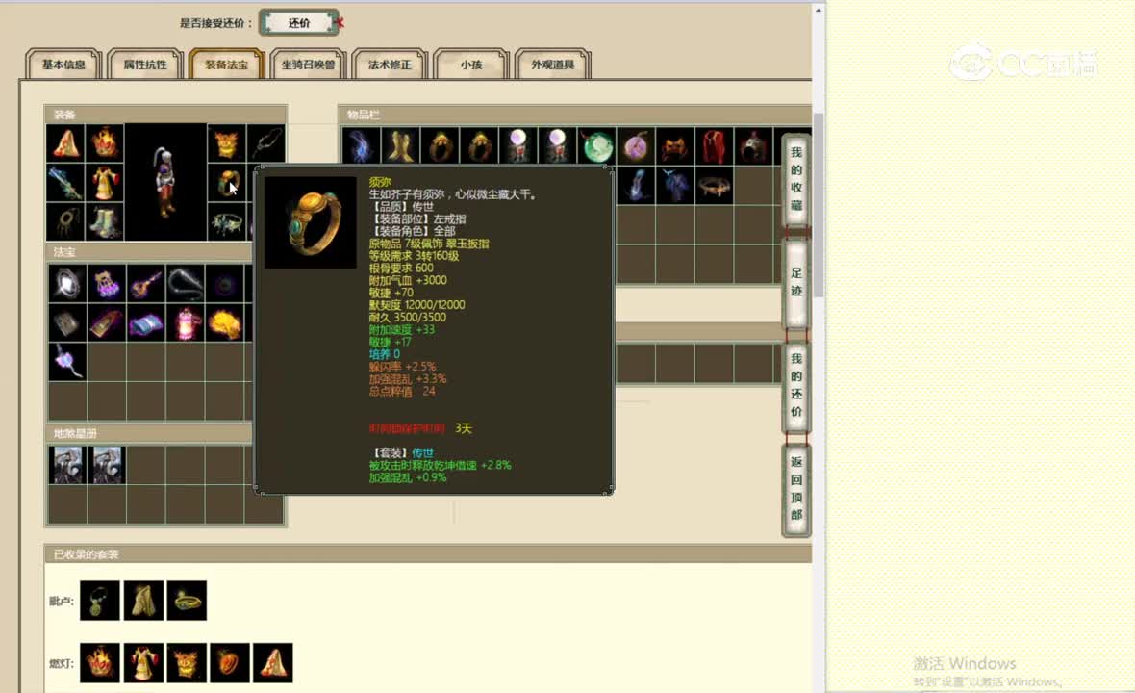Click the ring in the 毗卢 set row
This screenshot has height=693, width=1135.
tap(187, 601)
